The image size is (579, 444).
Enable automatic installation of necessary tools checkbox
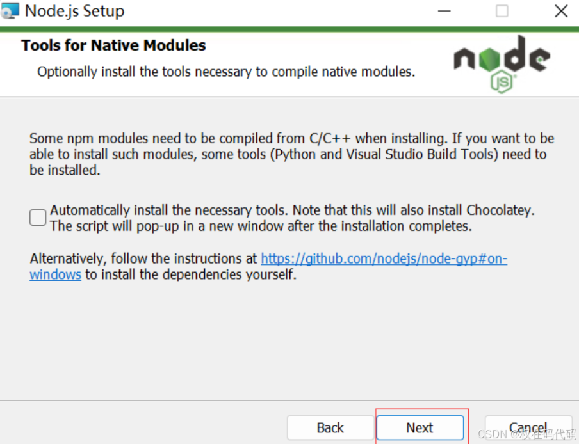pos(38,218)
